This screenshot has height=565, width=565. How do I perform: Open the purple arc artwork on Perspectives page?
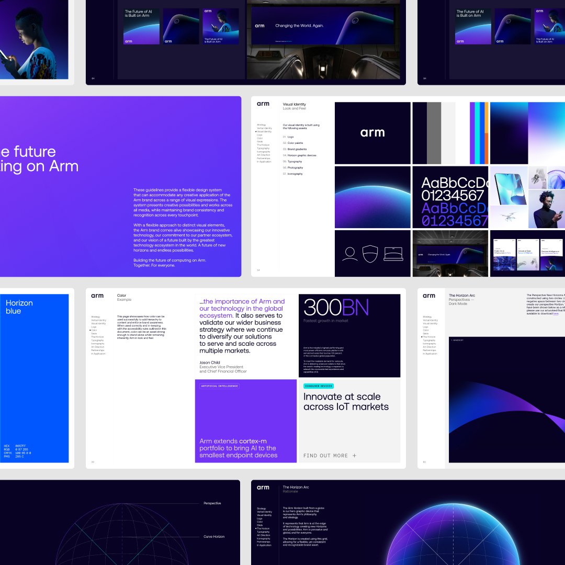(x=507, y=400)
